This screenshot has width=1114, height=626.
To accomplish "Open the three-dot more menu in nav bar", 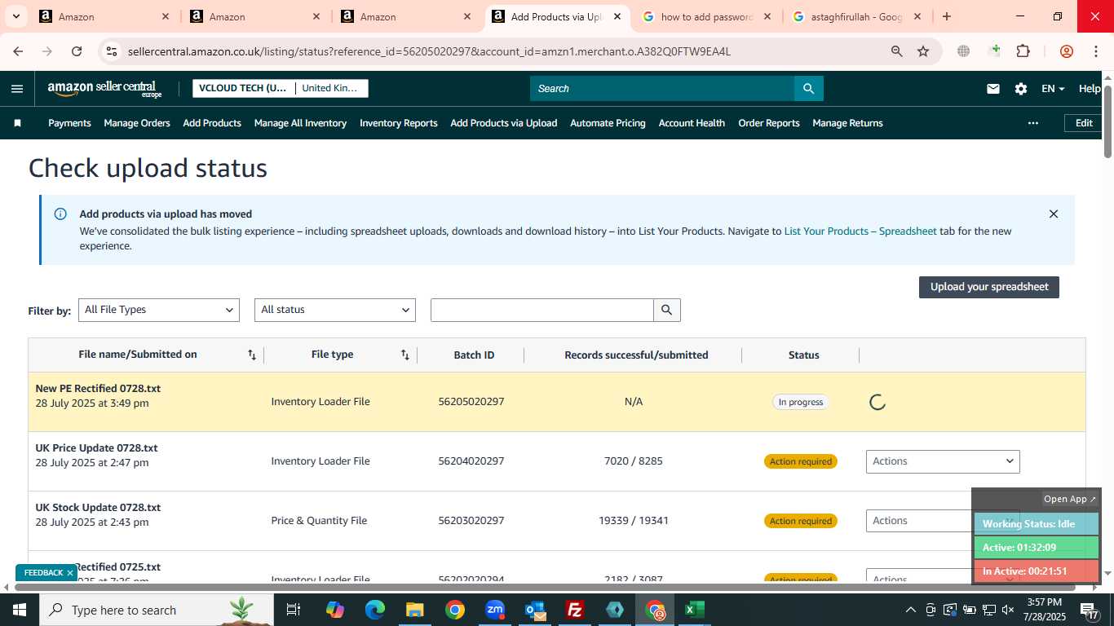I will pyautogui.click(x=1033, y=123).
